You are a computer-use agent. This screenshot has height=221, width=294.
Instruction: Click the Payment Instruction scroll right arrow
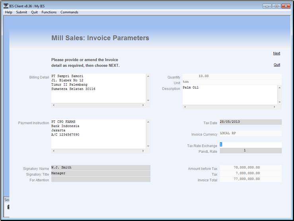click(143, 151)
